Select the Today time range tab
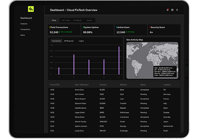Screen dimensions: 199x139 [x=54, y=20]
